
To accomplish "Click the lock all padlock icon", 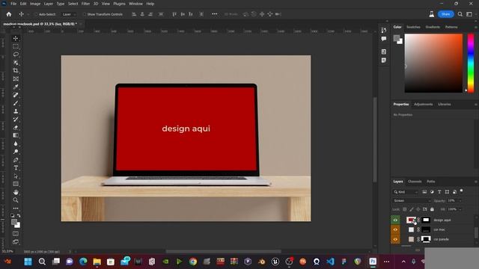I will [432, 209].
